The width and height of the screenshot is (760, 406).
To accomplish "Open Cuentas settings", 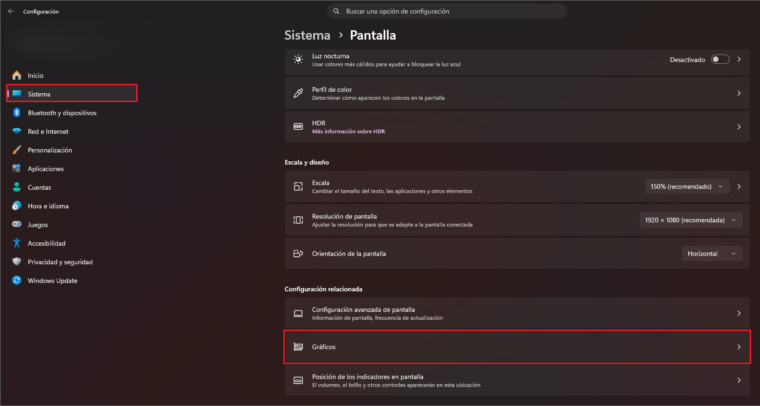I will click(72, 187).
